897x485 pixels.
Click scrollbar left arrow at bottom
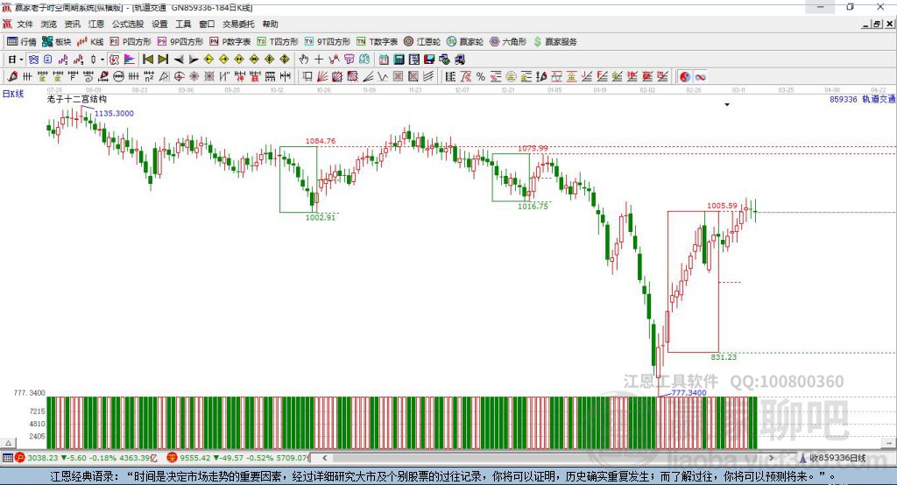(x=325, y=458)
